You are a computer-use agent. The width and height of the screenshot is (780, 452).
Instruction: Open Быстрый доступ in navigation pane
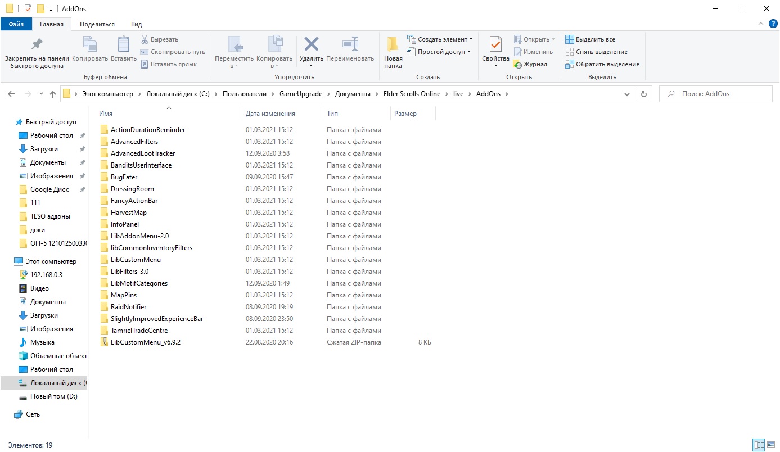pos(51,122)
